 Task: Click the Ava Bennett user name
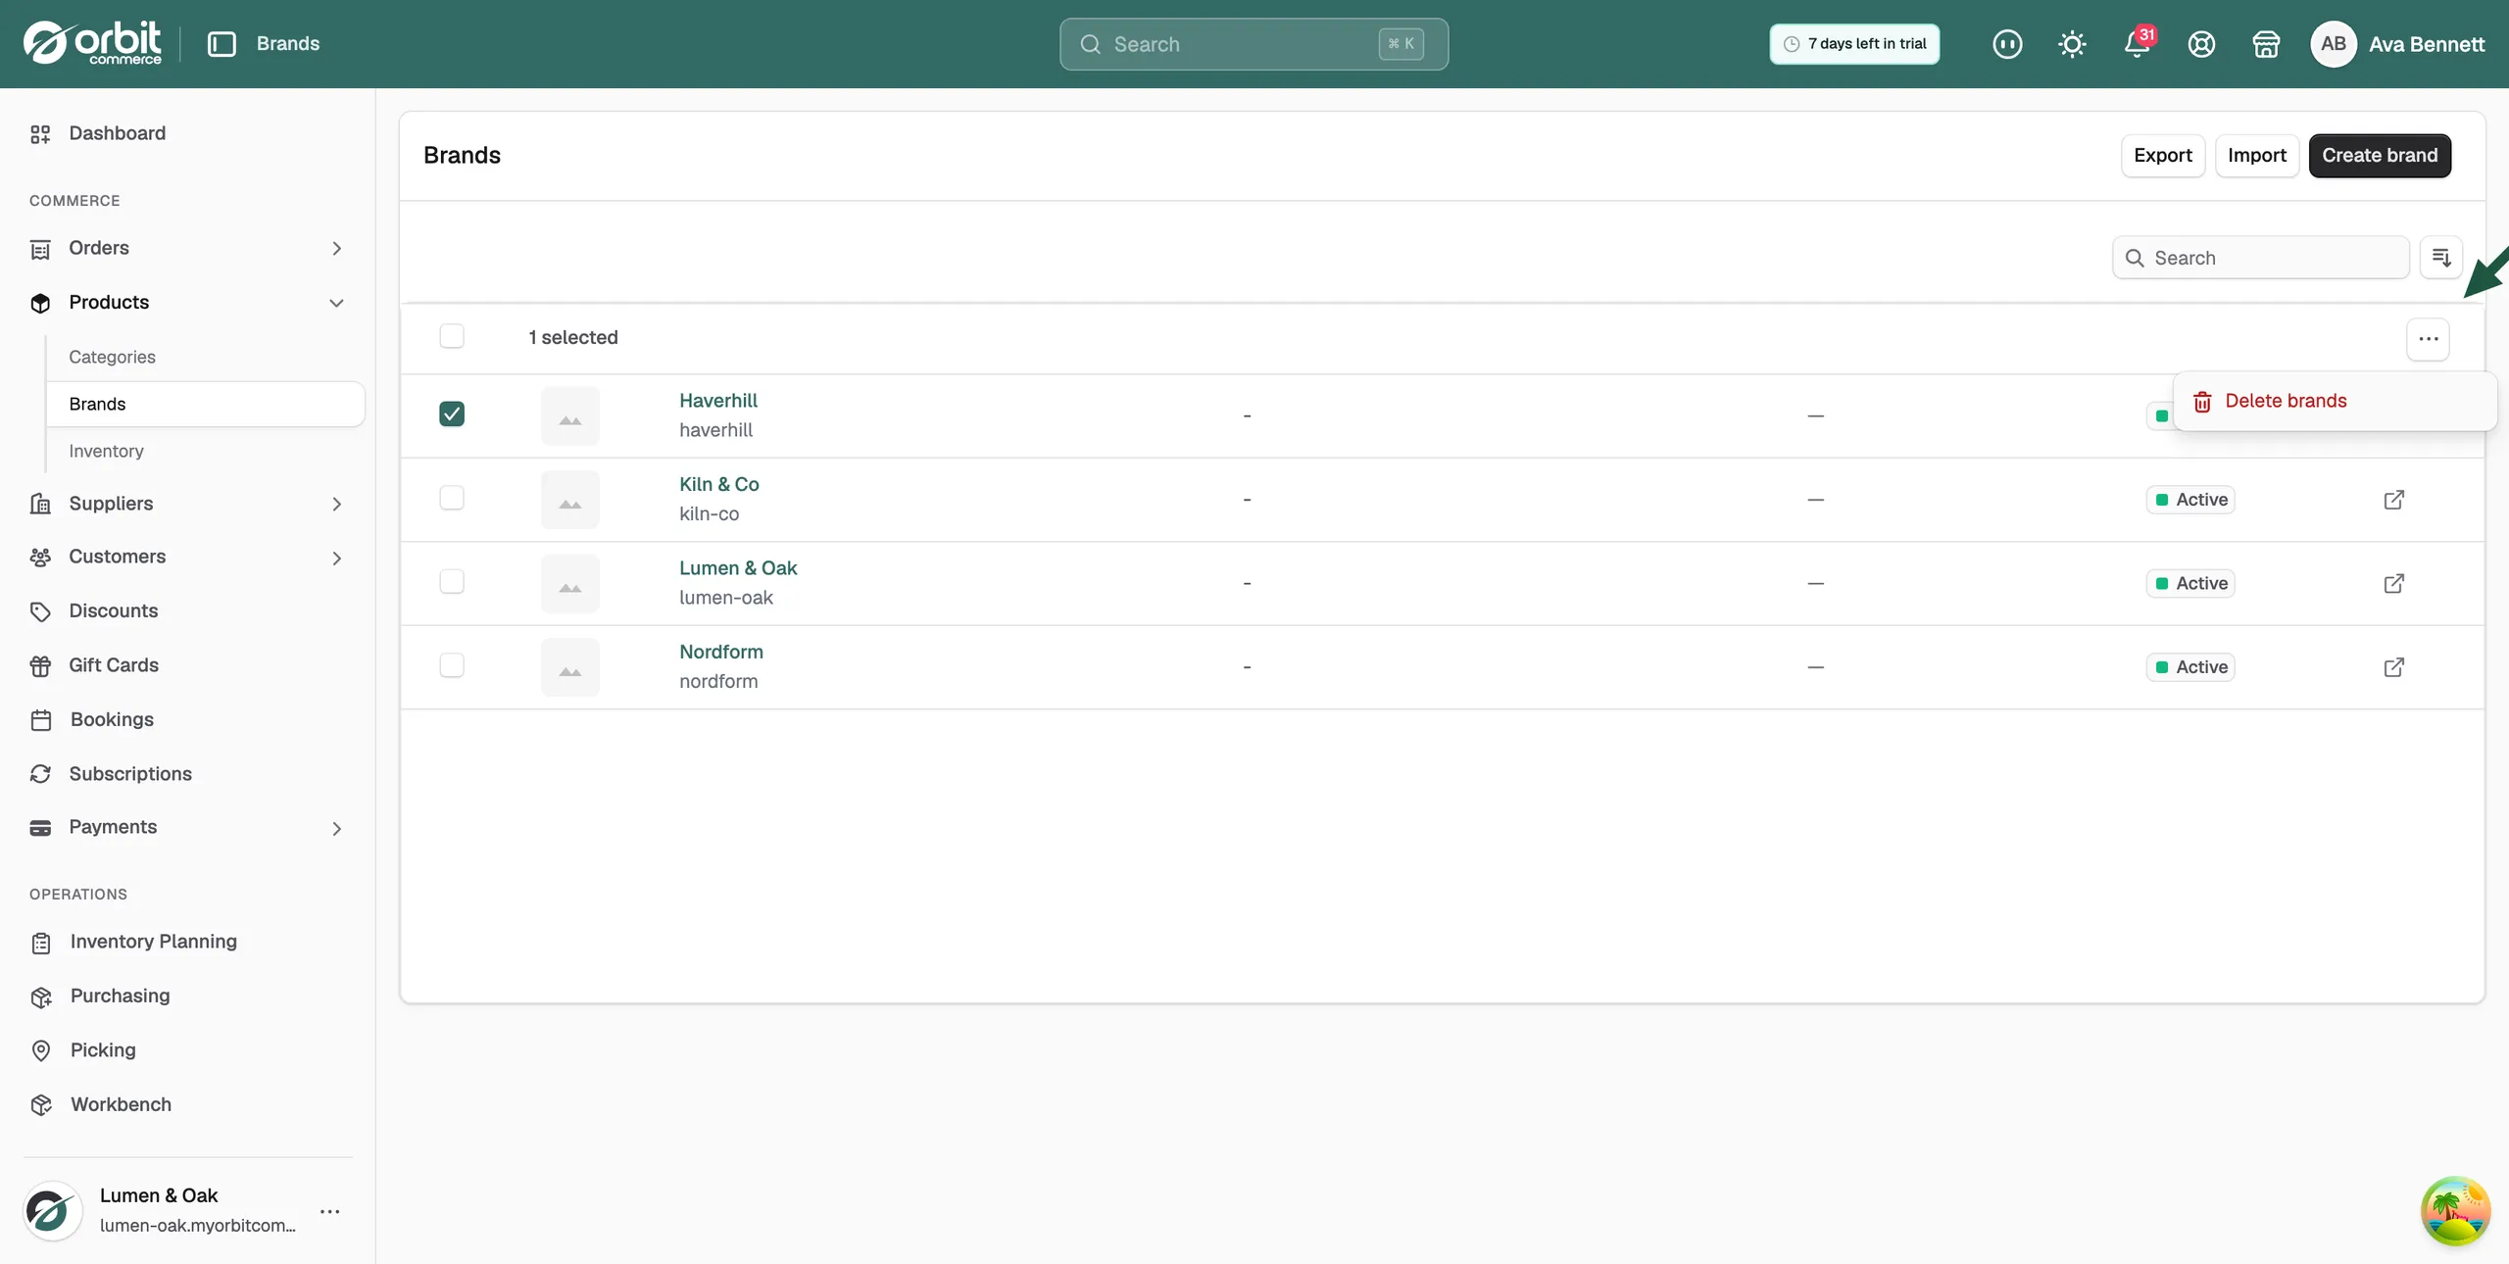(x=2427, y=44)
